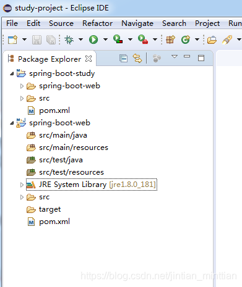Image resolution: width=242 pixels, height=287 pixels.
Task: Select src/main/resources source folder
Action: (x=74, y=148)
